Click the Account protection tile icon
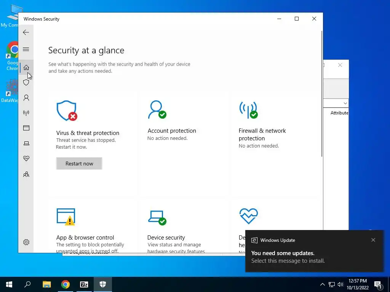Image resolution: width=390 pixels, height=292 pixels. point(157,109)
